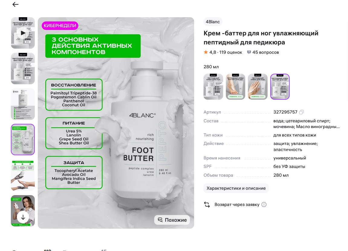This screenshot has height=251, width=348.
Task: View the 119 оценок reviews
Action: tap(231, 52)
